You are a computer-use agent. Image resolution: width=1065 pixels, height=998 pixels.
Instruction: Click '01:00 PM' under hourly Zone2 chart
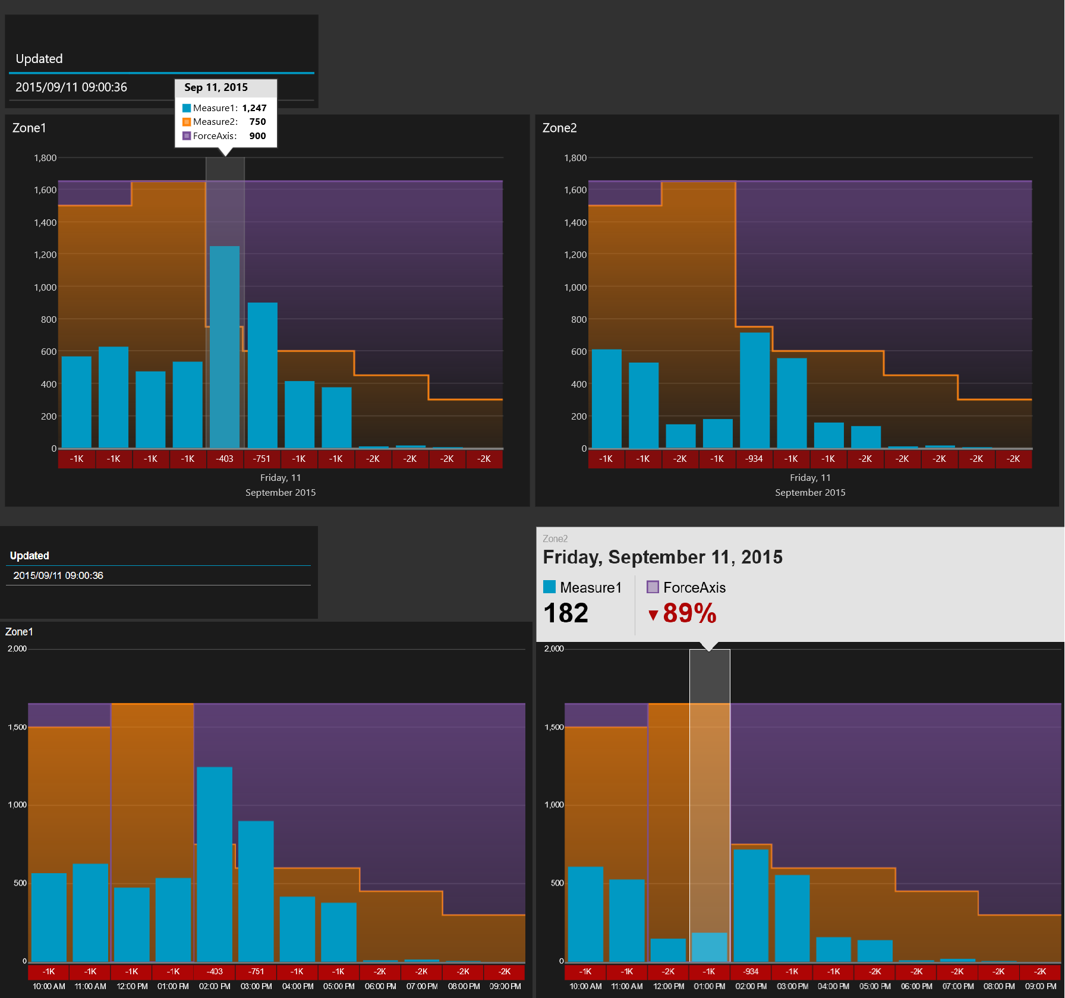[710, 986]
